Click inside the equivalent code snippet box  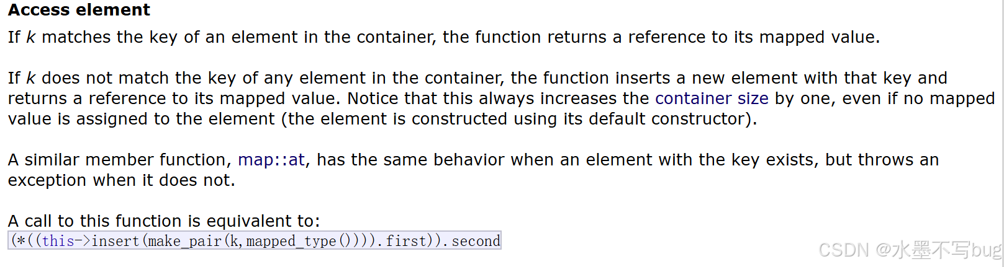[255, 240]
